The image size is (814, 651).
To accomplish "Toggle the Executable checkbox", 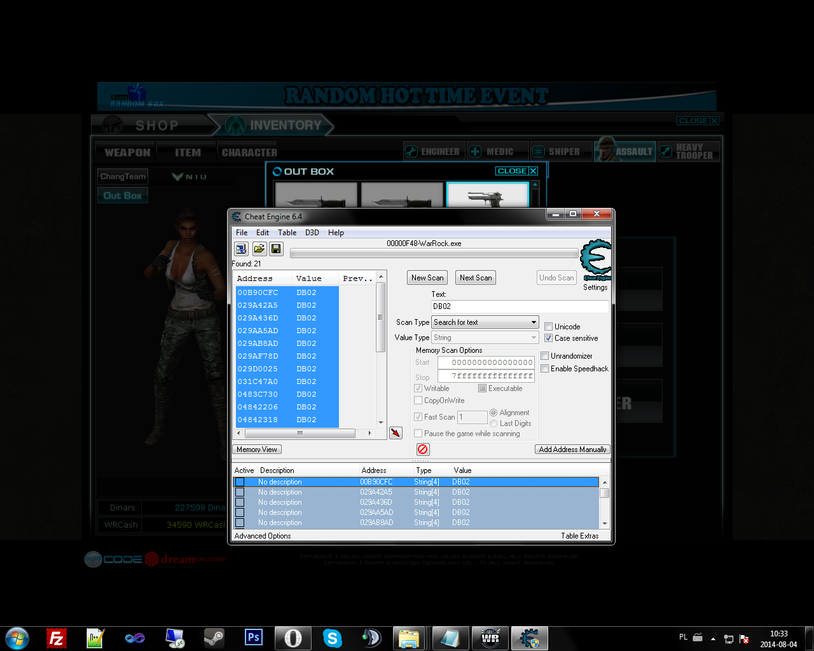I will pyautogui.click(x=482, y=388).
